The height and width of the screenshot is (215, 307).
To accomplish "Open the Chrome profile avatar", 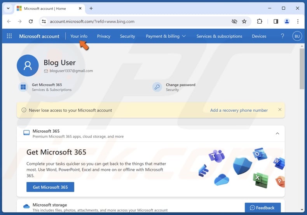I will pos(287,21).
